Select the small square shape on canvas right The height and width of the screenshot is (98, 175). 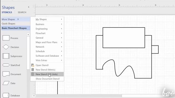point(155,50)
